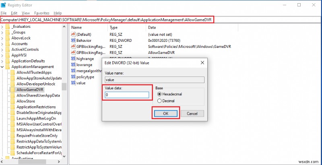Image resolution: width=322 pixels, height=165 pixels.
Task: Select the Behavior DWORD value icon
Action: 73,40
